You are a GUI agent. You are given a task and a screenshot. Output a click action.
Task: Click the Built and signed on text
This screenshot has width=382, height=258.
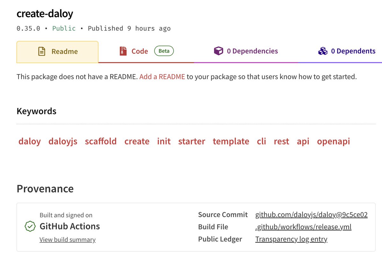66,215
